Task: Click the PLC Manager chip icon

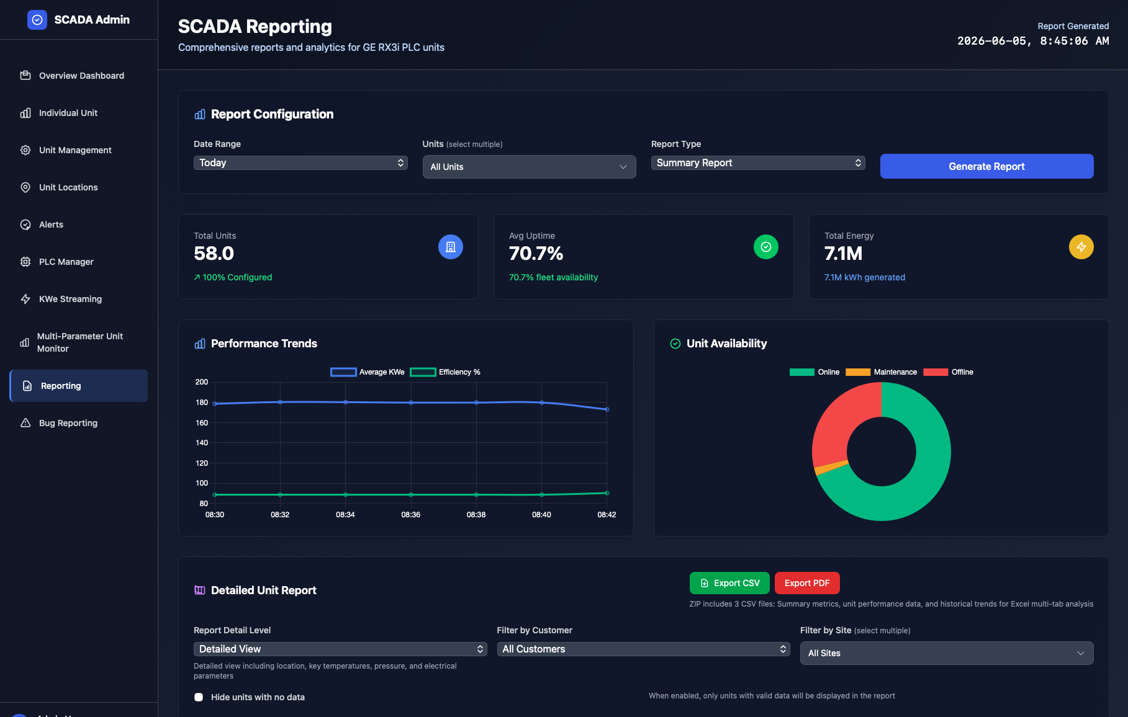Action: point(25,262)
